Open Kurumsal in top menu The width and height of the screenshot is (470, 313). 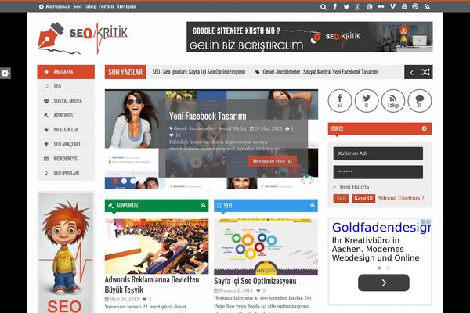(x=57, y=6)
